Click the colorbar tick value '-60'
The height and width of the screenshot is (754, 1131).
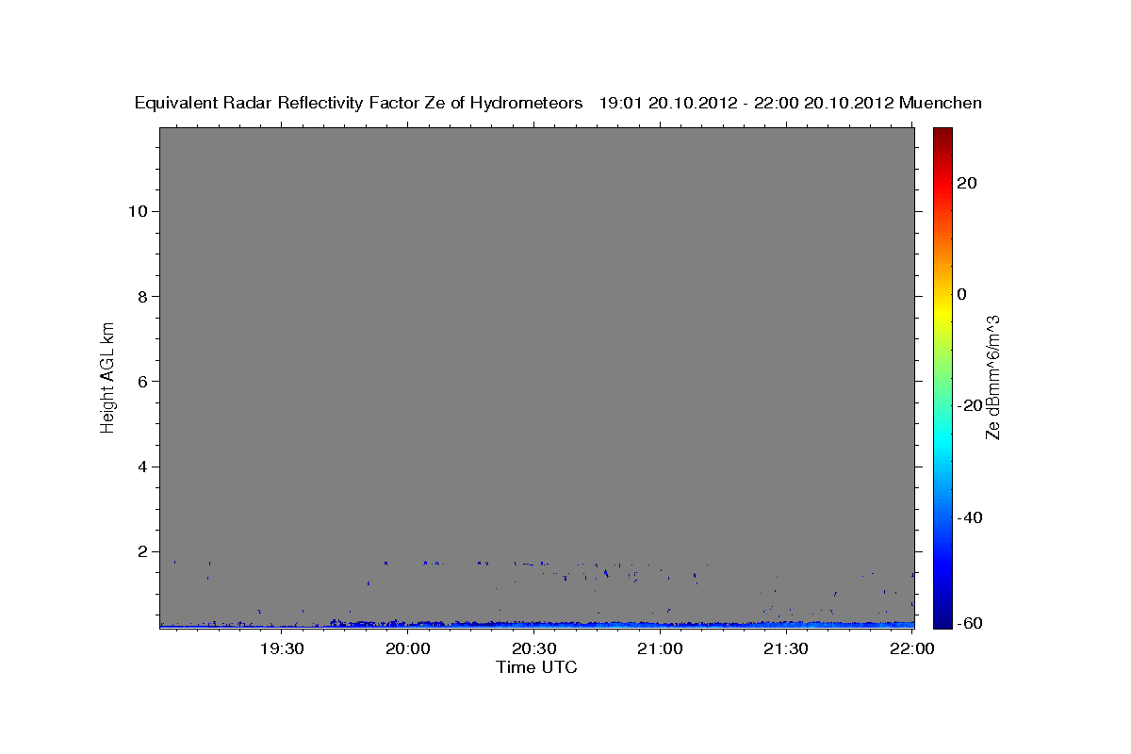click(x=968, y=622)
